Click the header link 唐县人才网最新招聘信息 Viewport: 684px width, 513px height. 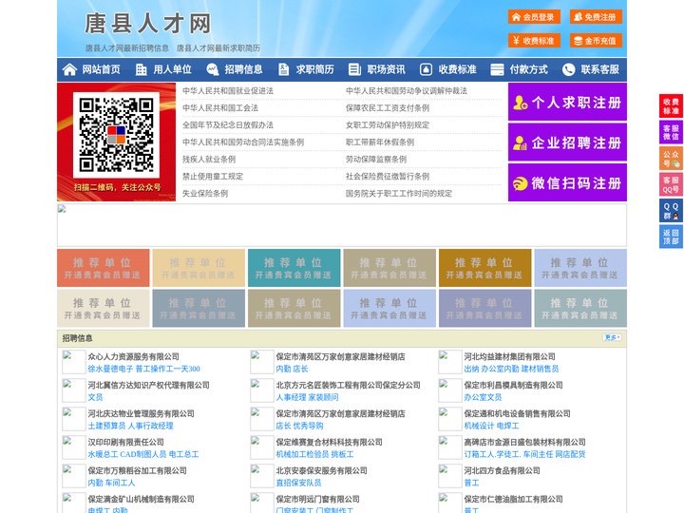tap(127, 48)
